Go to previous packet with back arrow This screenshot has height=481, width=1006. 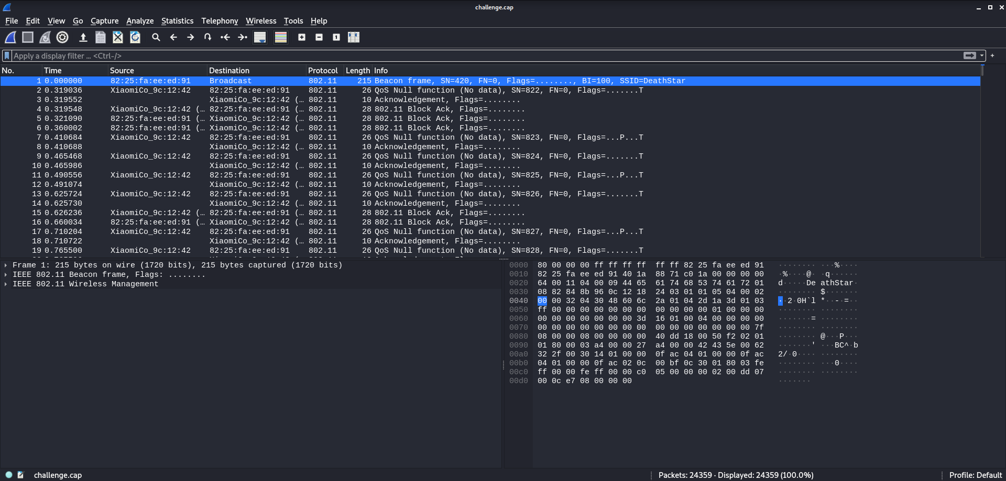[173, 37]
